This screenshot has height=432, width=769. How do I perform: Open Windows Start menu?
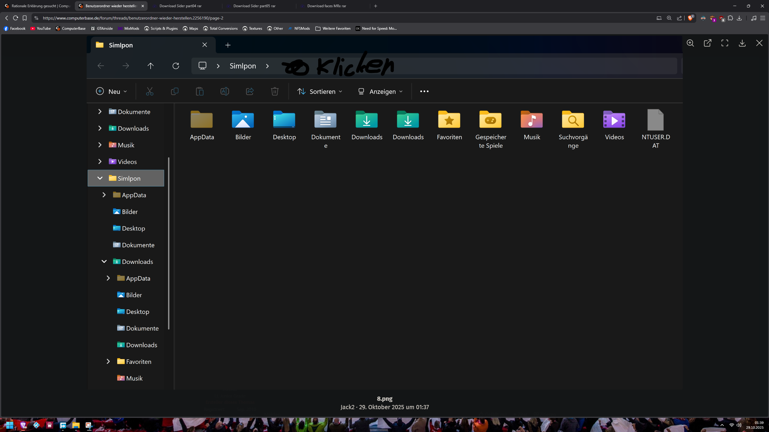pyautogui.click(x=10, y=425)
